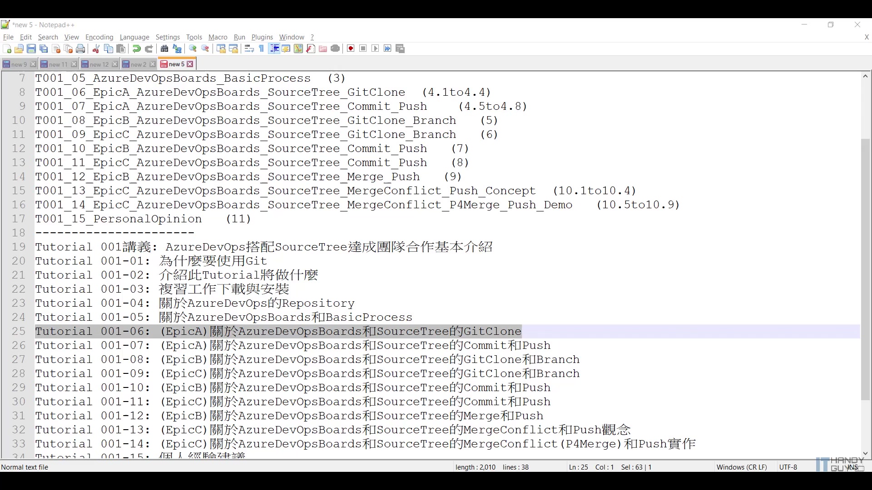The width and height of the screenshot is (872, 490).
Task: Open the Plugins menu
Action: (262, 37)
